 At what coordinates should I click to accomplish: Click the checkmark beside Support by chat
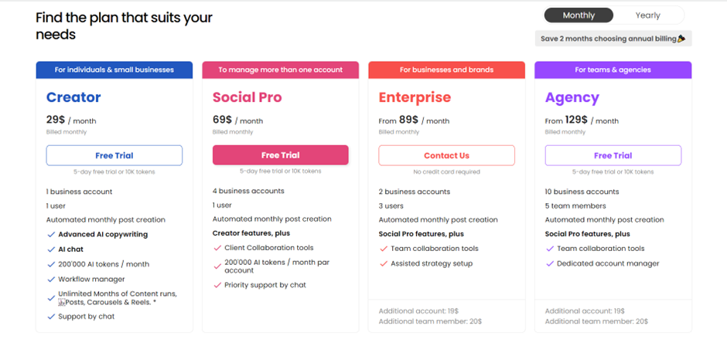pos(51,317)
